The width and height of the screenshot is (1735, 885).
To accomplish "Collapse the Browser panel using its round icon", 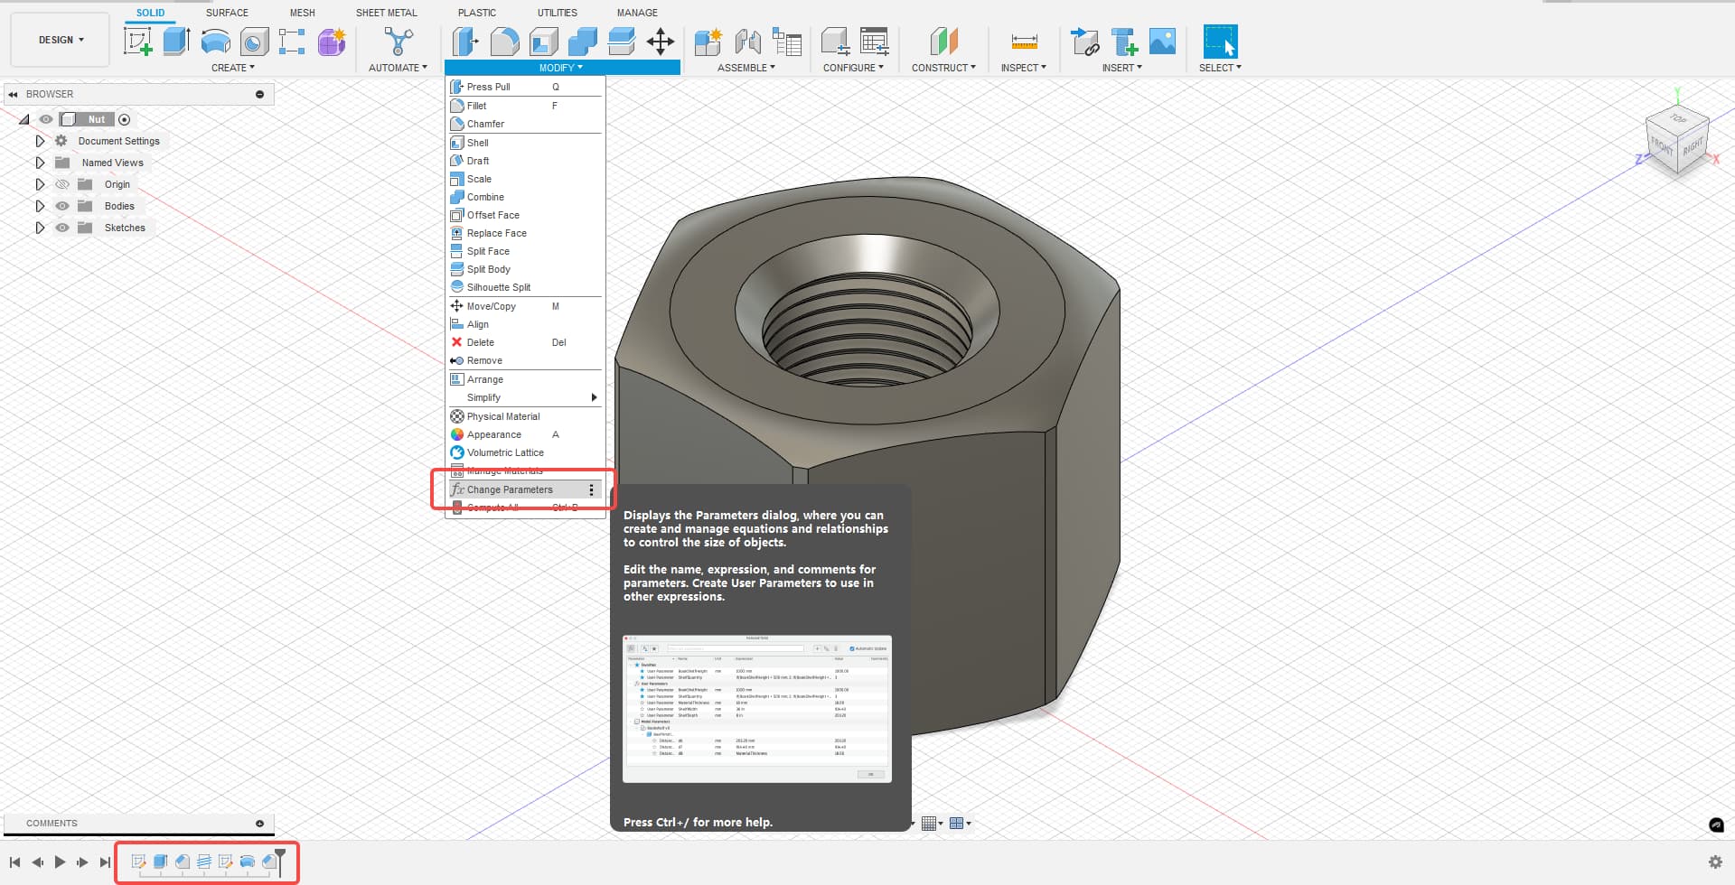I will point(259,94).
